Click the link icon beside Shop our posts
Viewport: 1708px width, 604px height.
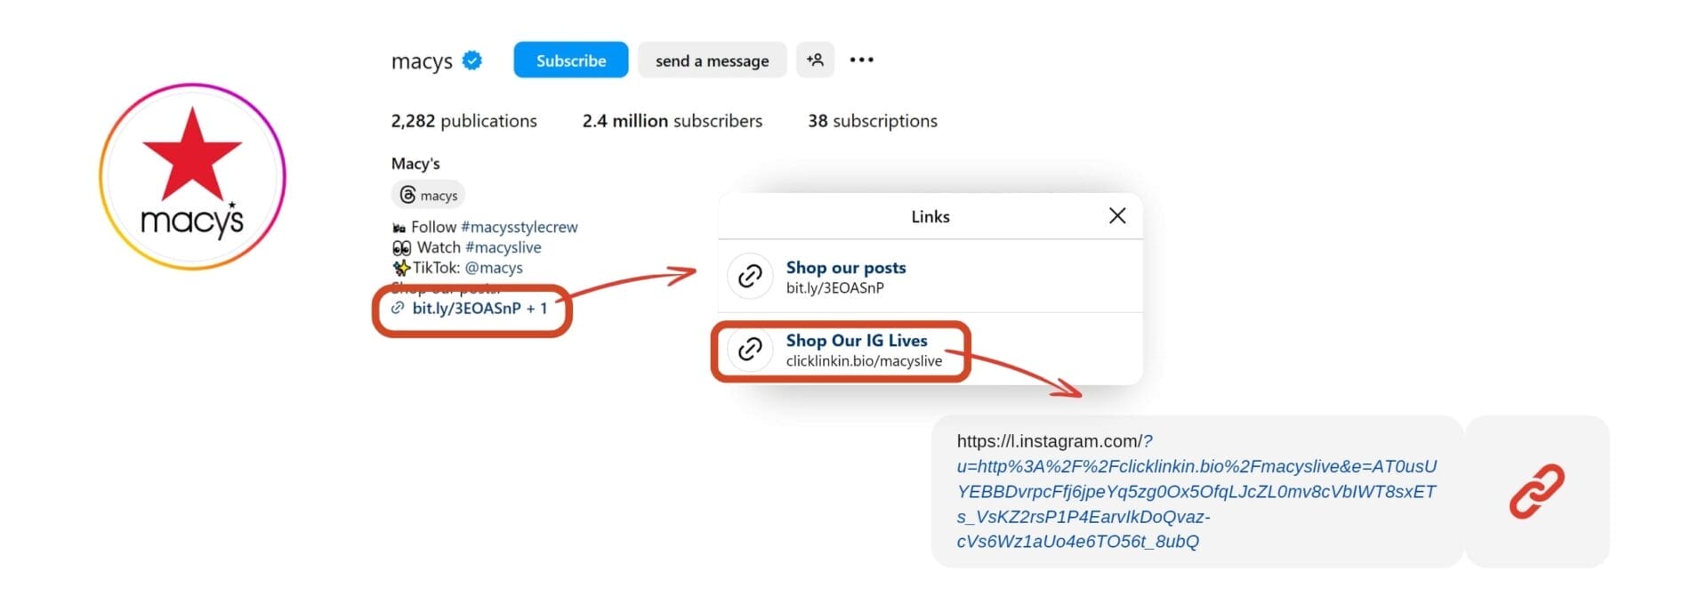(x=750, y=277)
